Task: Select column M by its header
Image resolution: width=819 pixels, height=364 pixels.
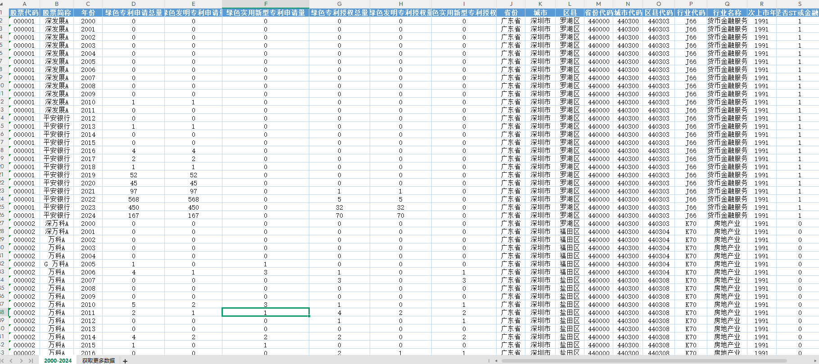Action: 599,4
